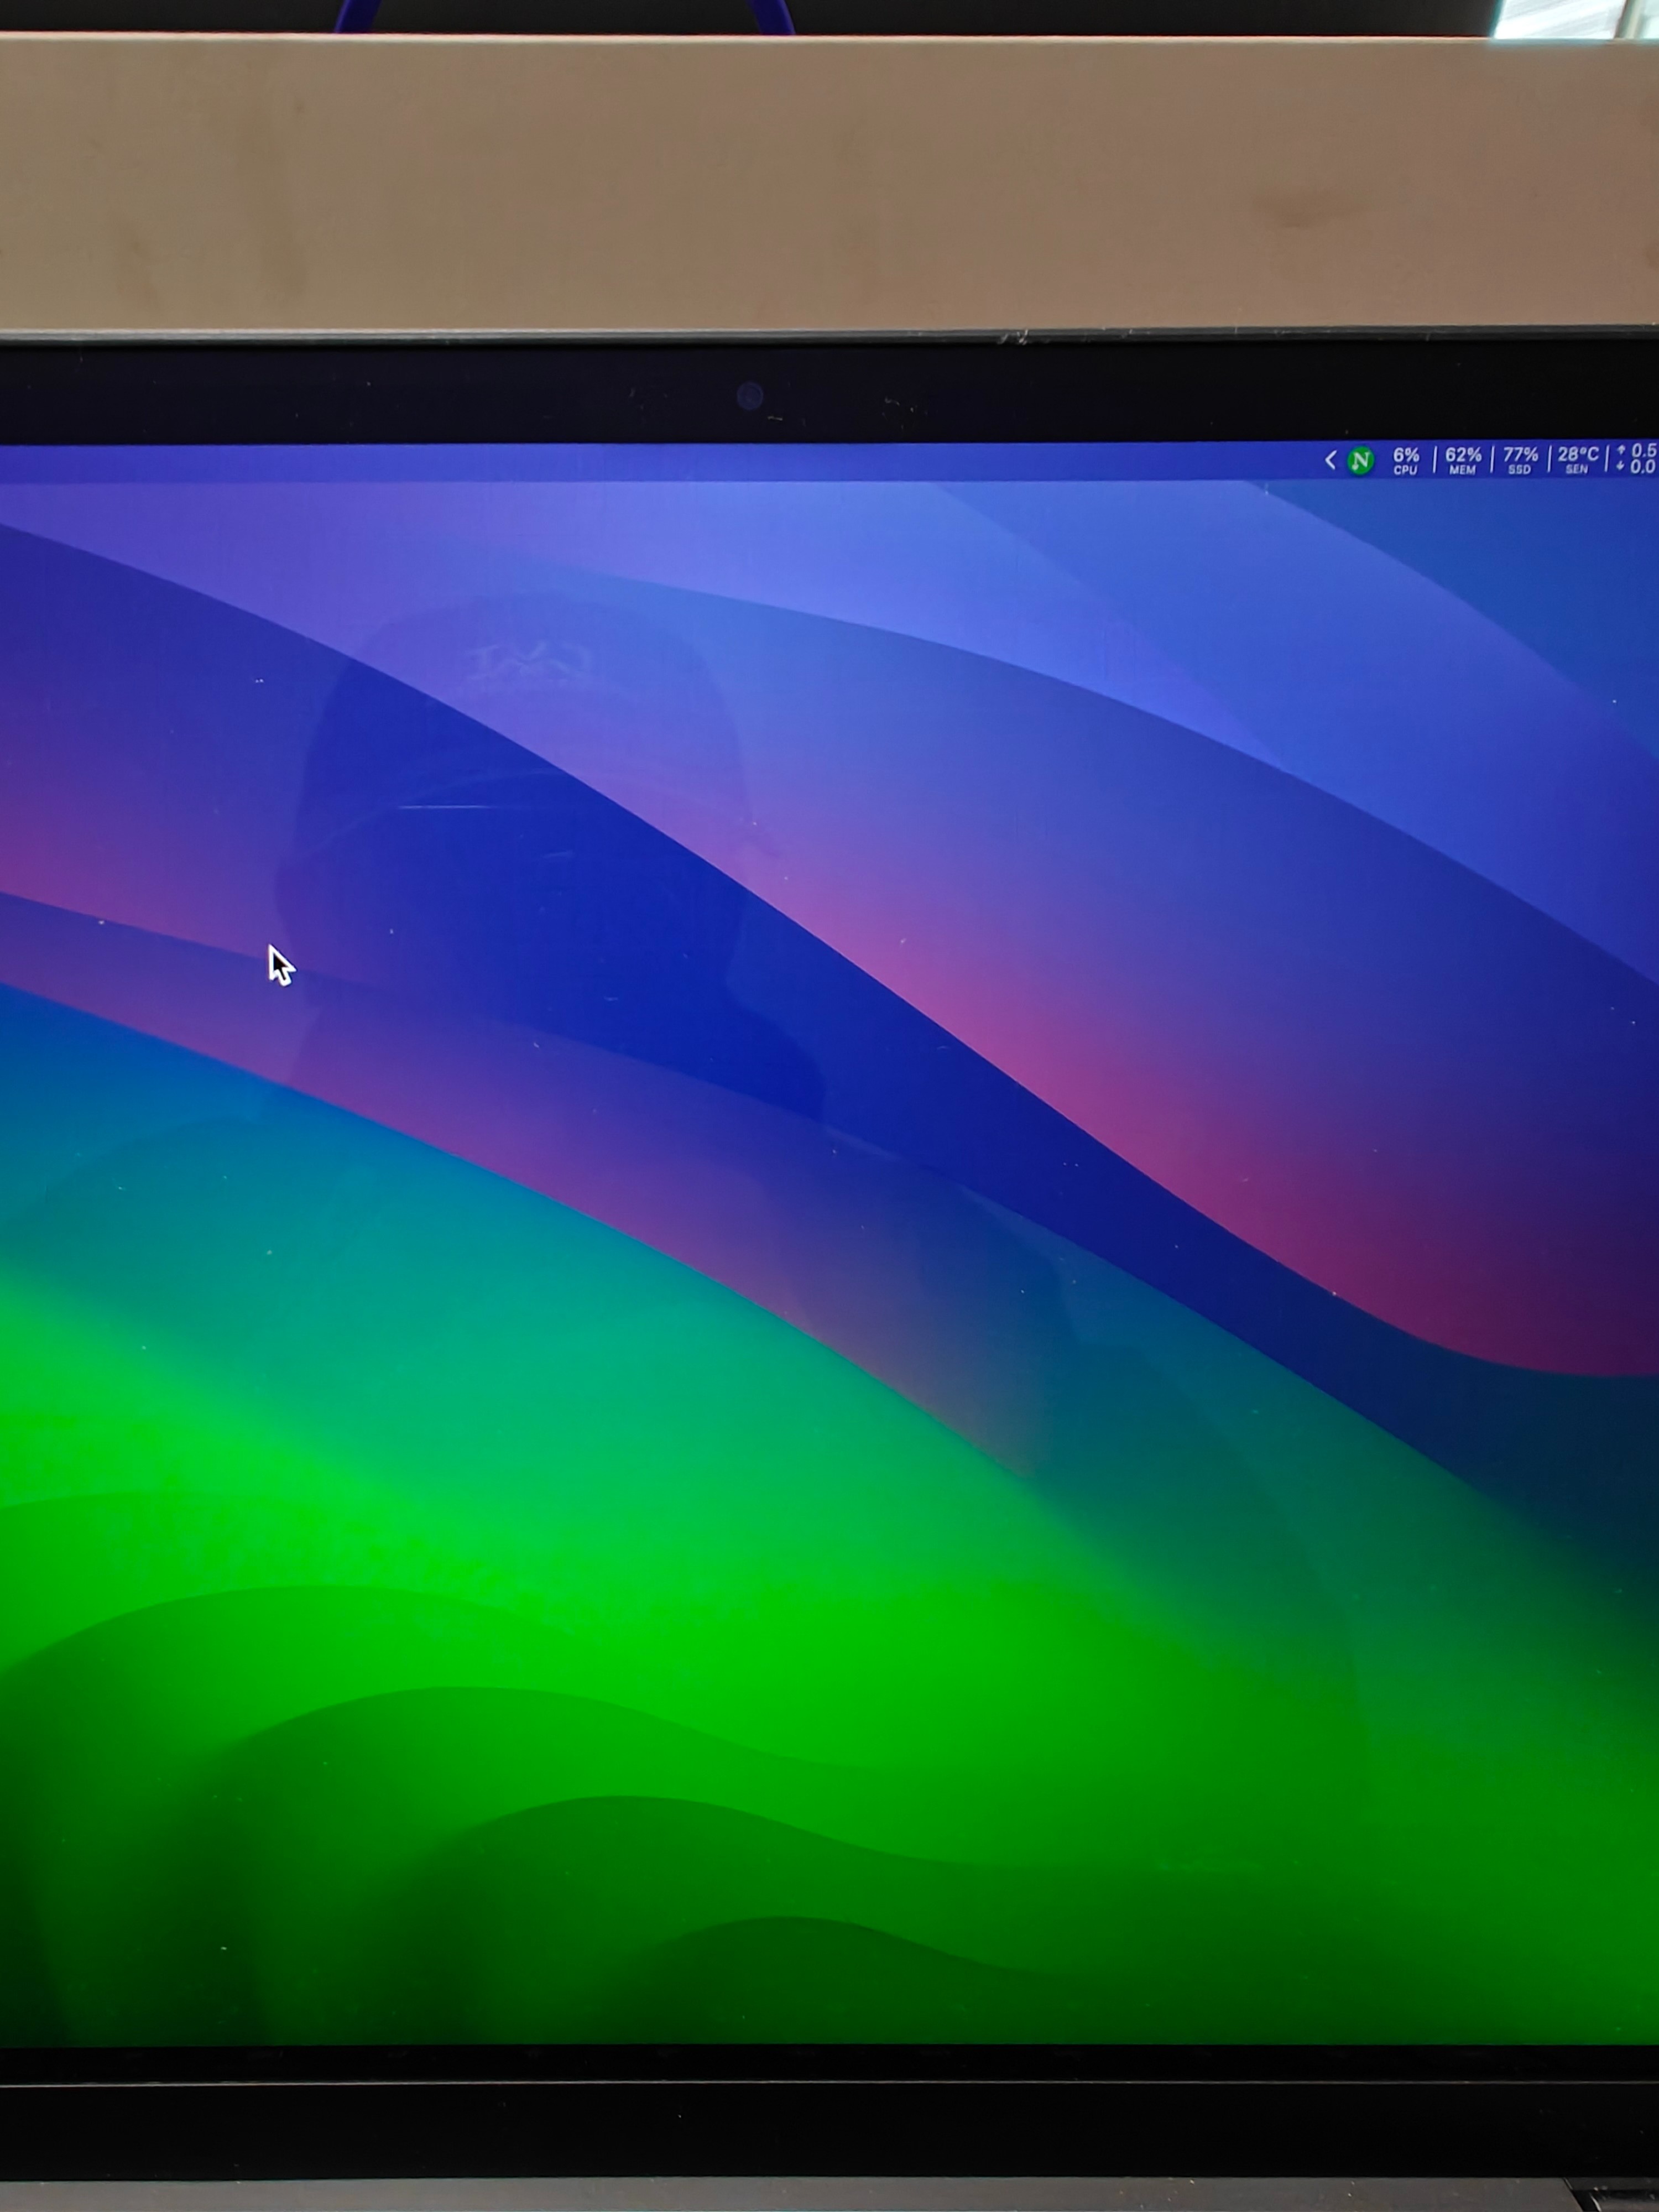Show temperature dropdown from 28°C reading
The image size is (1659, 2212).
(x=1578, y=454)
